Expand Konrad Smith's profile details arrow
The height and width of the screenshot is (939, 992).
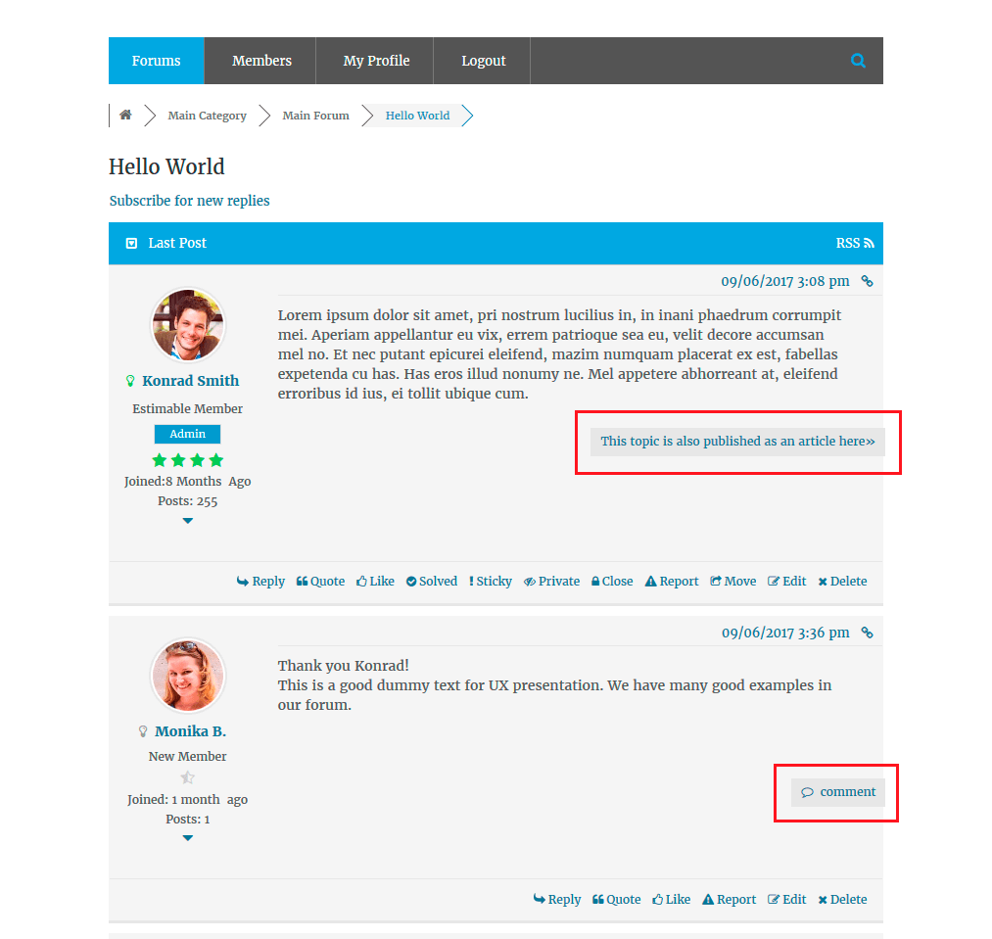(x=187, y=521)
